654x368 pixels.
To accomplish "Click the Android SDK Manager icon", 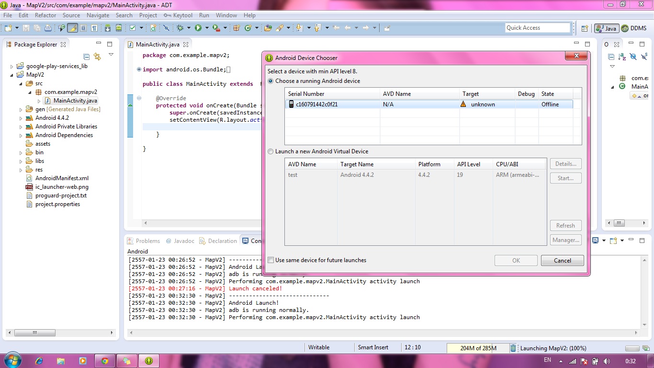I will click(x=107, y=28).
